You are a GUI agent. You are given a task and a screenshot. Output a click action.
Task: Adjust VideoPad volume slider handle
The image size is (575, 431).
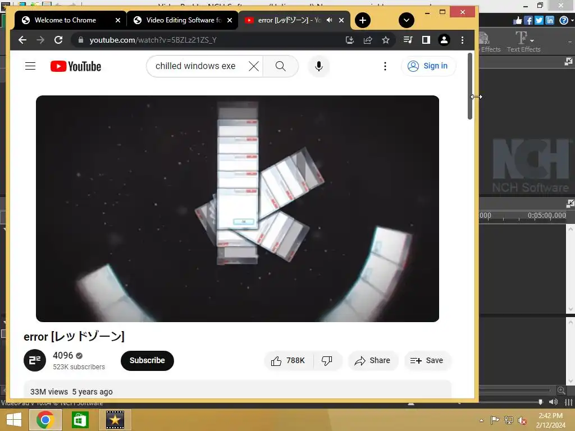540,402
